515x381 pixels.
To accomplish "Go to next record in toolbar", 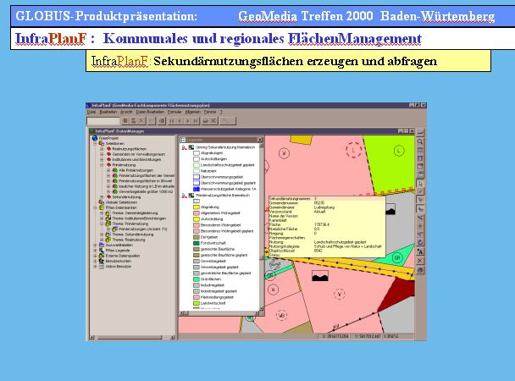I will [x=187, y=121].
